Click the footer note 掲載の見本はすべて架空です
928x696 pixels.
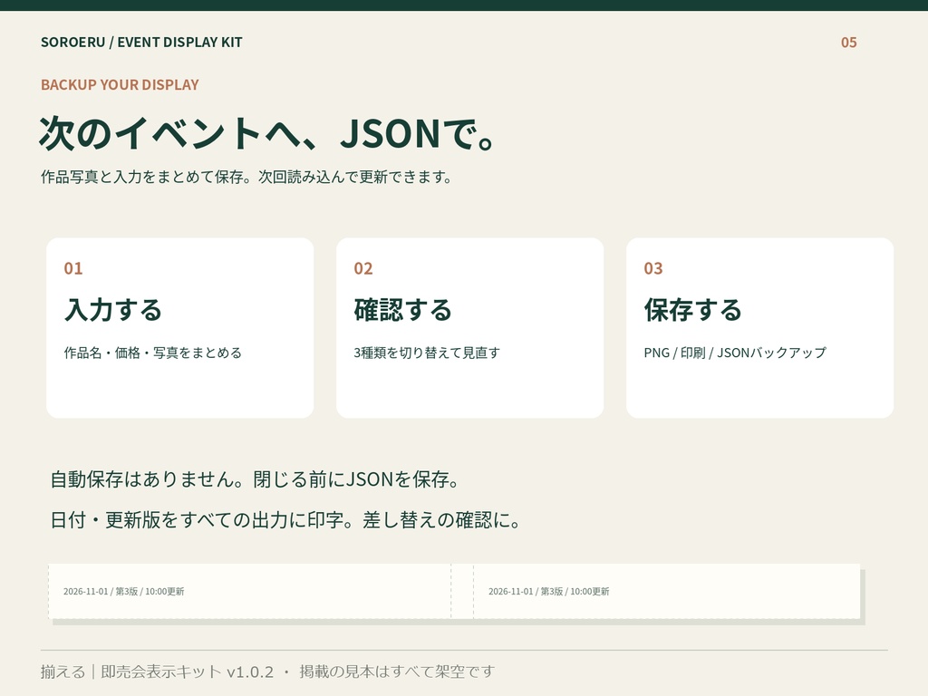pos(397,672)
